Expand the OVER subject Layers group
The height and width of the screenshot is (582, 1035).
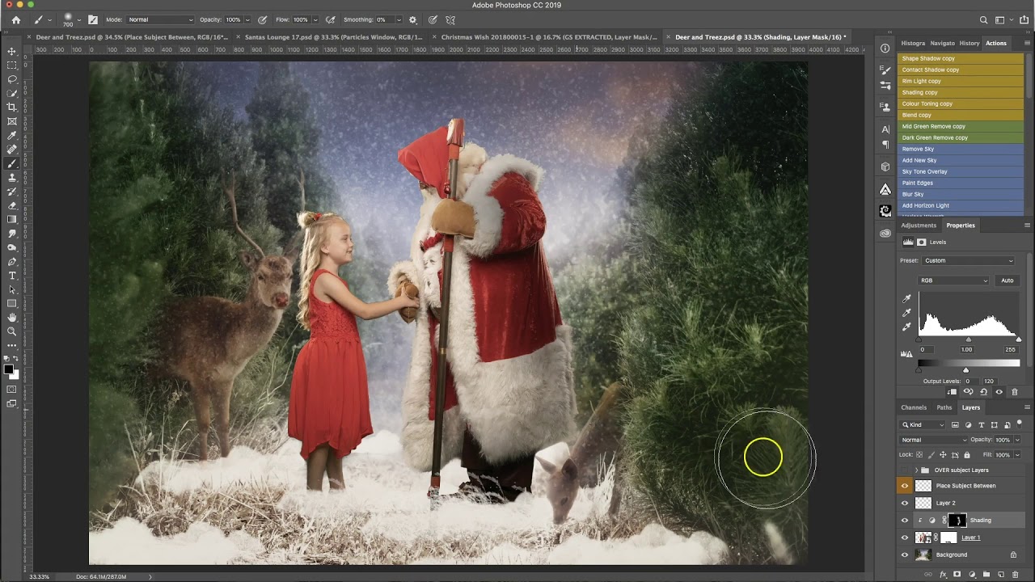[916, 470]
